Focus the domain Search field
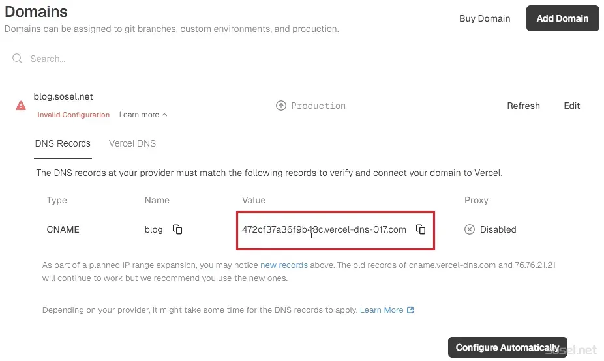604x361 pixels. (154, 59)
